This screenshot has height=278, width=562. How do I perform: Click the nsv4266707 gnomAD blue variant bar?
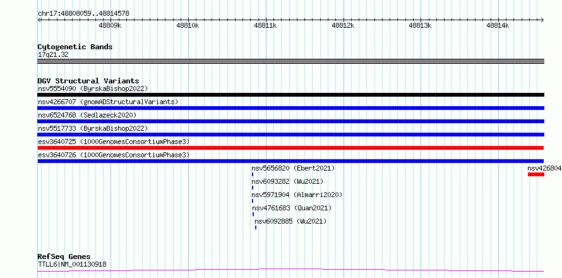(x=290, y=108)
